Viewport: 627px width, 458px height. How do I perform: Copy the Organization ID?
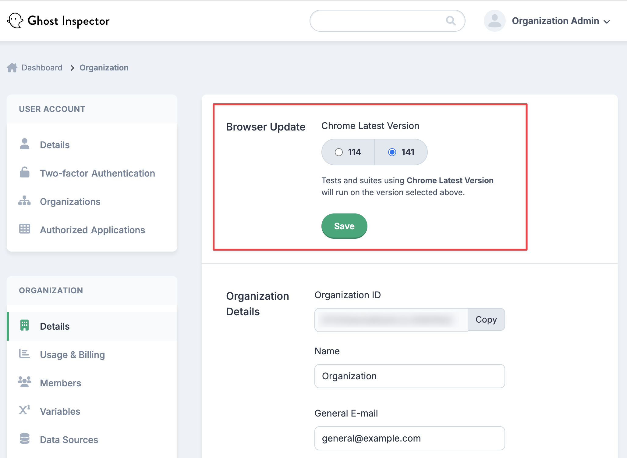coord(486,320)
